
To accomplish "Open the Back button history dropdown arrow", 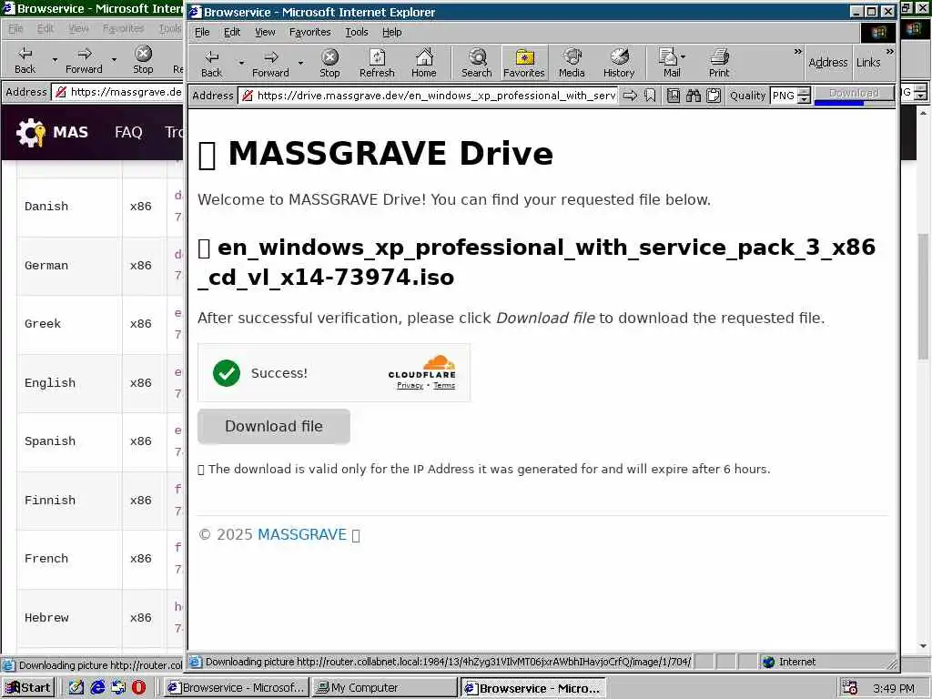I will click(x=240, y=63).
